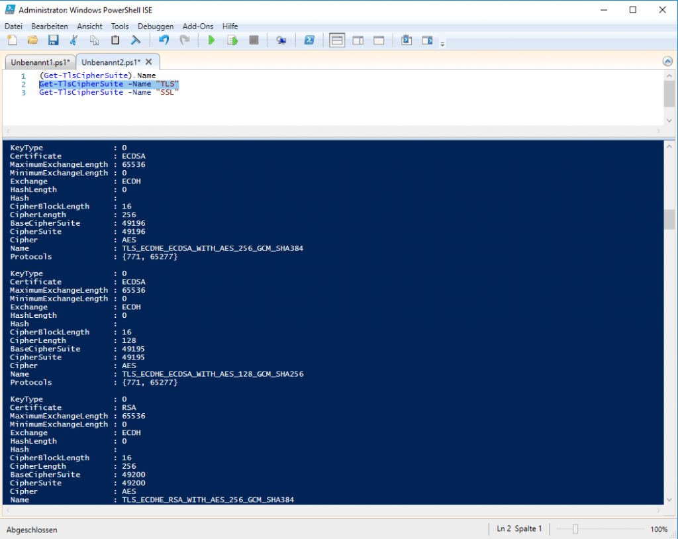The height and width of the screenshot is (539, 678).
Task: Close the Unbenannt2.ps1 tab
Action: pos(149,60)
